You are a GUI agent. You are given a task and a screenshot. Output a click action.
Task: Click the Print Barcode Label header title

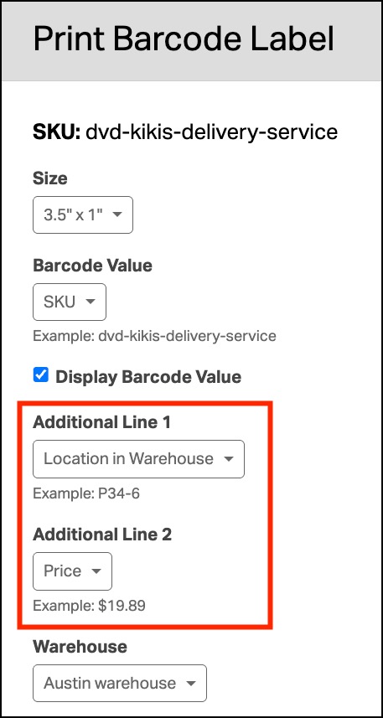(x=184, y=39)
